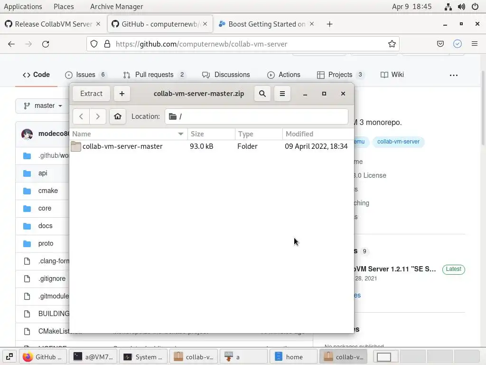Image resolution: width=486 pixels, height=365 pixels.
Task: Select the collab-vm-server-master folder row
Action: tap(212, 146)
